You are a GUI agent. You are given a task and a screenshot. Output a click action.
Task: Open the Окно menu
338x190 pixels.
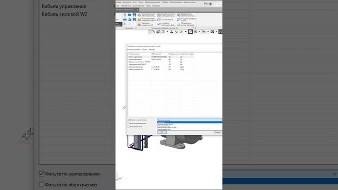click(148, 6)
